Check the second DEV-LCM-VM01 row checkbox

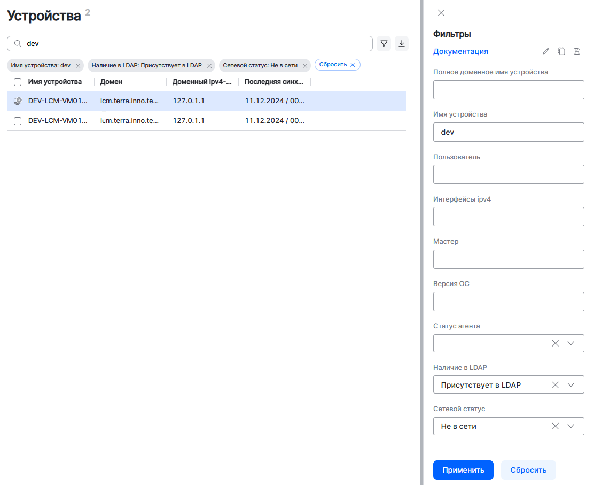[x=18, y=121]
